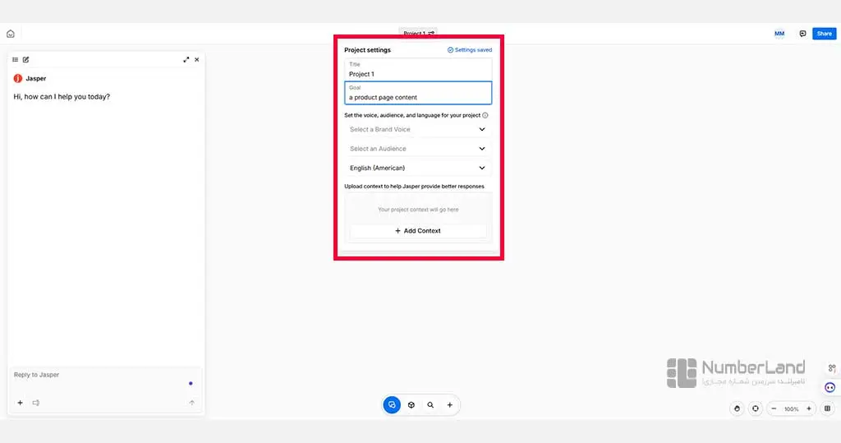The width and height of the screenshot is (841, 443).
Task: Click the Settings saved indicator
Action: (x=469, y=50)
